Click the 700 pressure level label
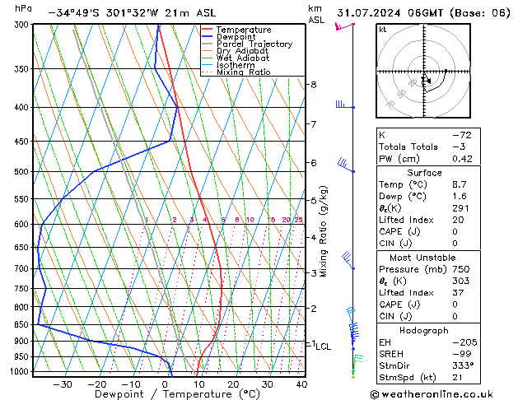Viewport: 518px width, 400px height. tap(23, 269)
